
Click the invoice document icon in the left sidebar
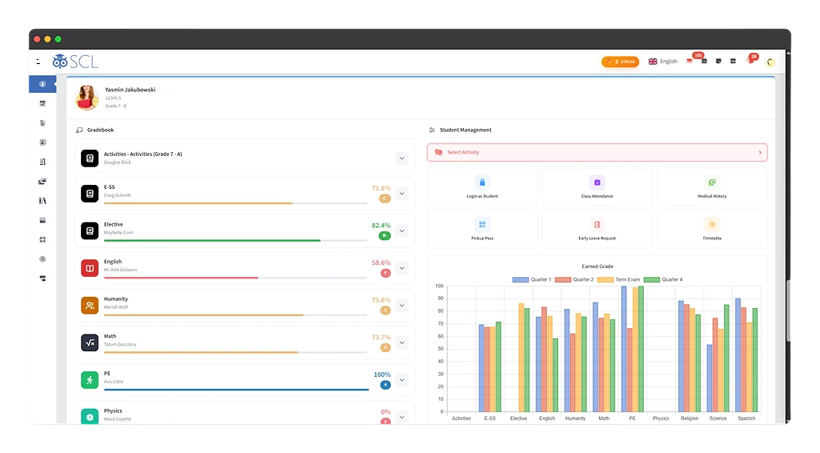coord(42,122)
